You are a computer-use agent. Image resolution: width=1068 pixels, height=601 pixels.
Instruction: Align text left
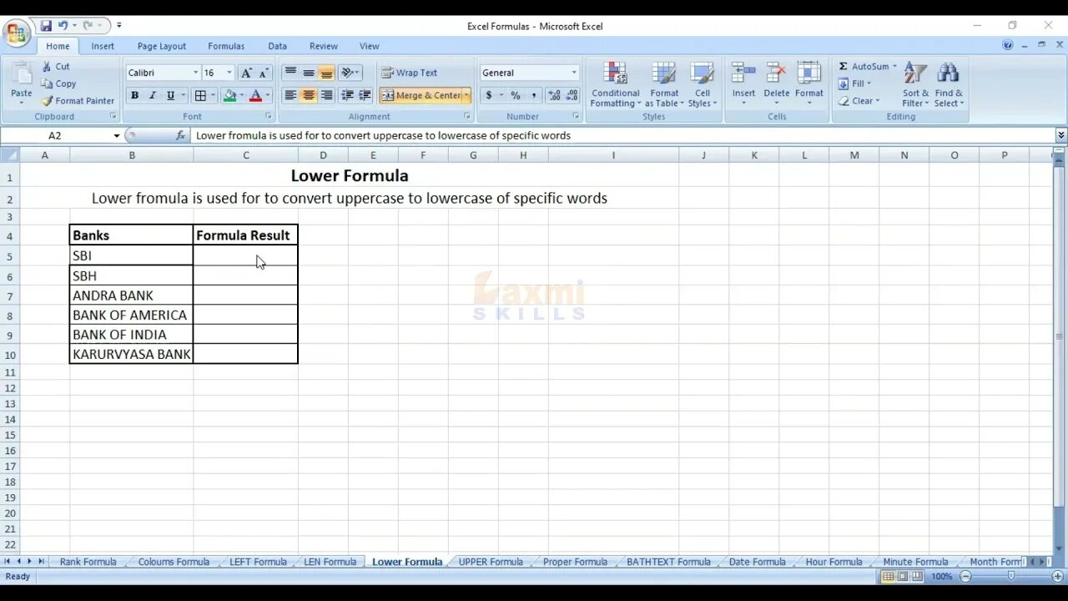(290, 95)
